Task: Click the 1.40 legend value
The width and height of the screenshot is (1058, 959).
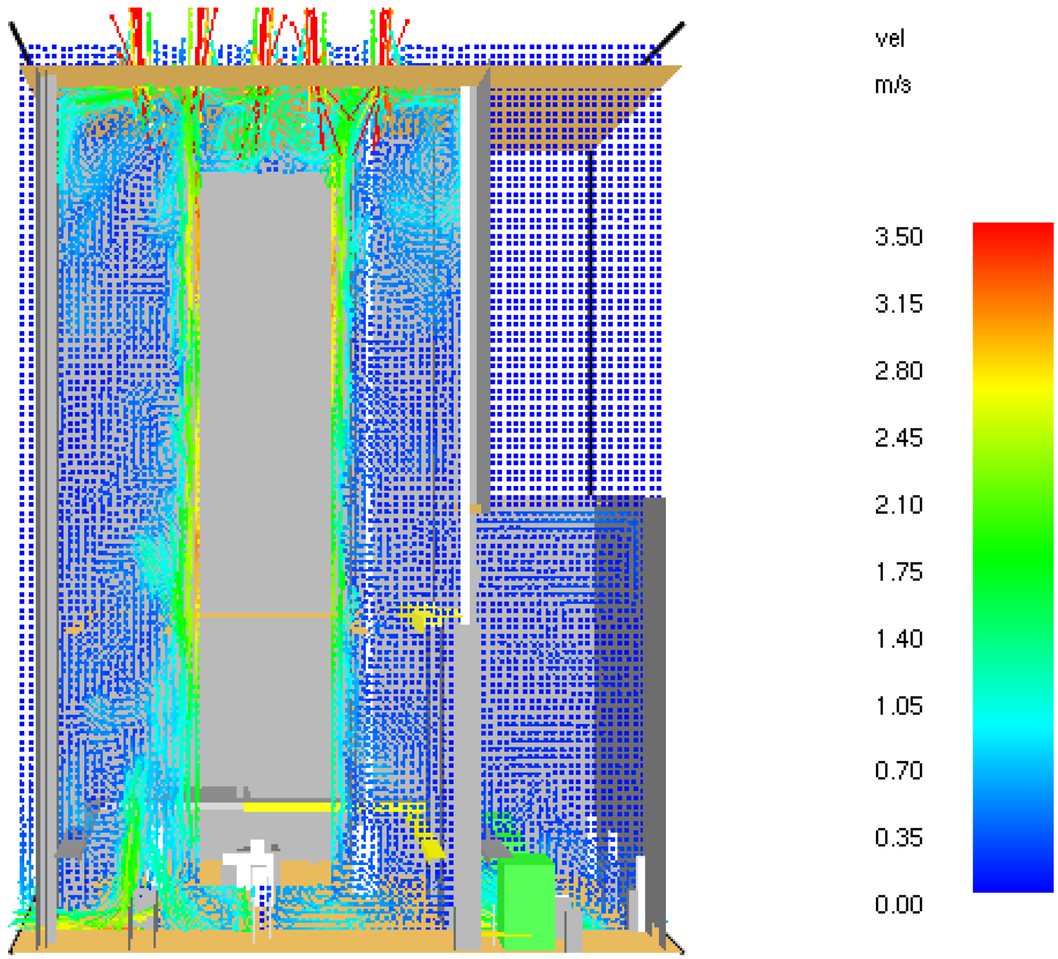Action: [898, 639]
